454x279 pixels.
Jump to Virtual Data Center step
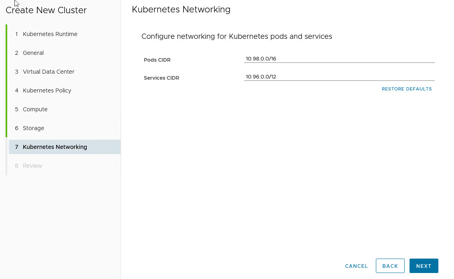[48, 72]
